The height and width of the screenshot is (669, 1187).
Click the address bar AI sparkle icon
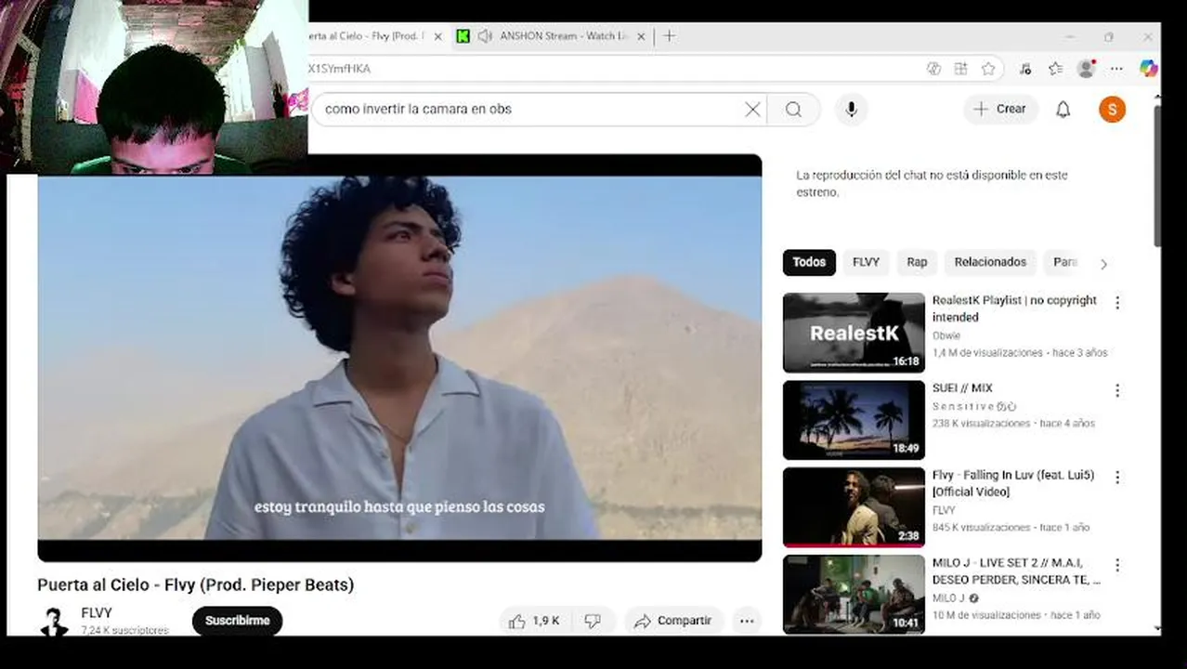(933, 69)
